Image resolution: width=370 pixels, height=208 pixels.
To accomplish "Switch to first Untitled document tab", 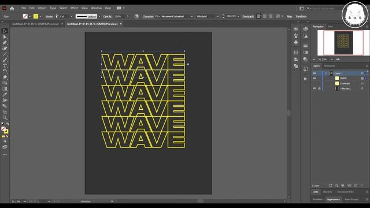I will tap(35, 24).
